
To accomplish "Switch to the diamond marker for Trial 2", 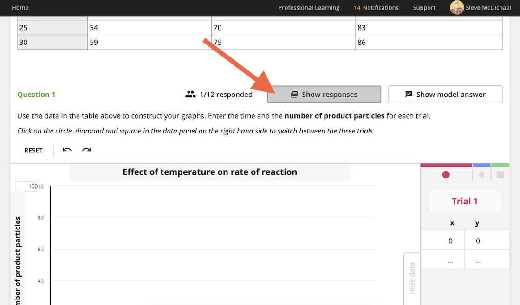I will click(481, 175).
